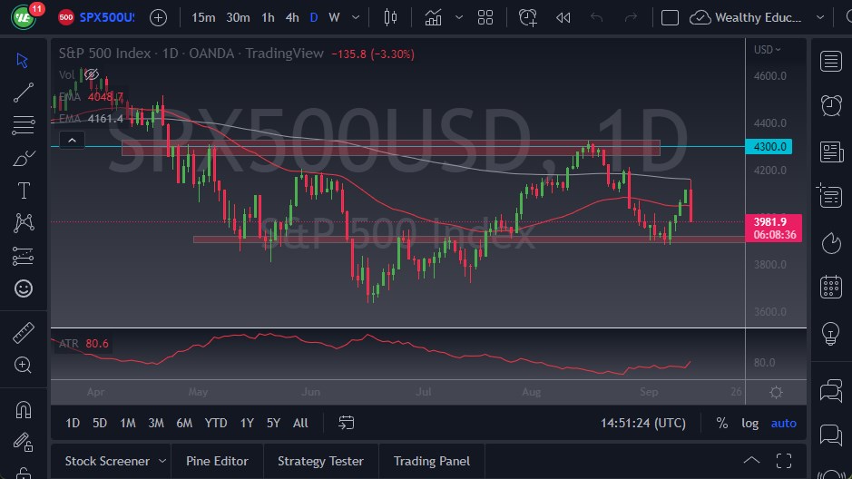Expand the time interval dropdown arrow
The height and width of the screenshot is (479, 852).
[357, 17]
